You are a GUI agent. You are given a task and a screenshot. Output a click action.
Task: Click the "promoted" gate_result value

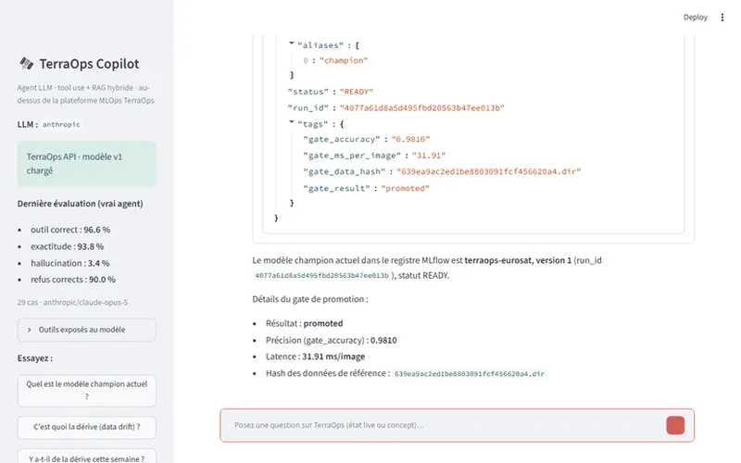(x=405, y=189)
